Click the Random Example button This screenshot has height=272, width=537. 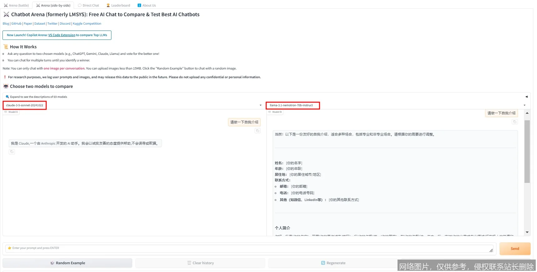[67, 263]
